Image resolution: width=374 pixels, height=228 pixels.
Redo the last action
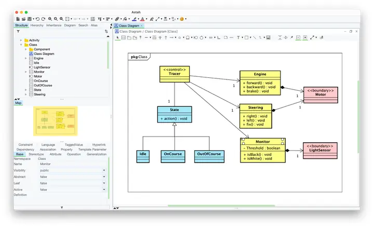[x=43, y=19]
